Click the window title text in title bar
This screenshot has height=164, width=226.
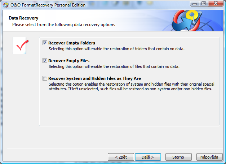tap(48, 5)
